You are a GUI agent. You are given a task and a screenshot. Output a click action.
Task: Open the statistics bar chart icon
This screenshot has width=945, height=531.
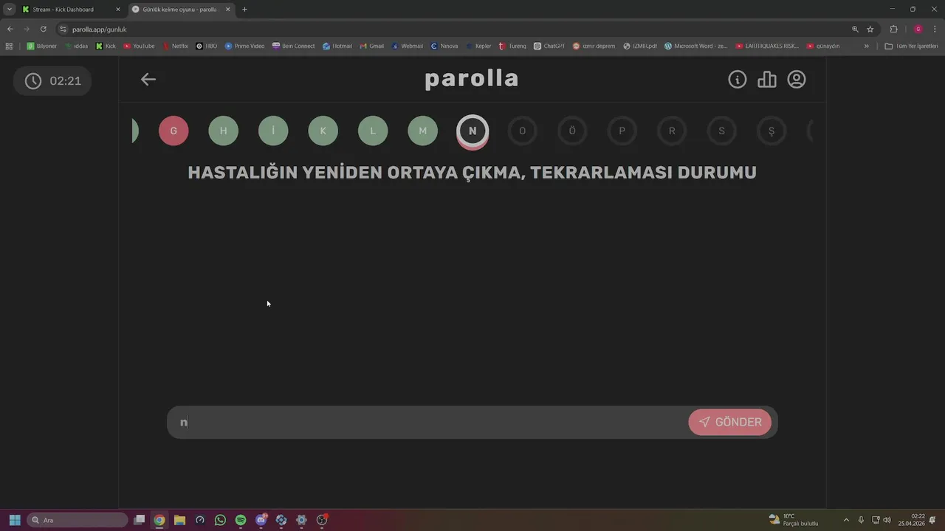[x=767, y=80]
